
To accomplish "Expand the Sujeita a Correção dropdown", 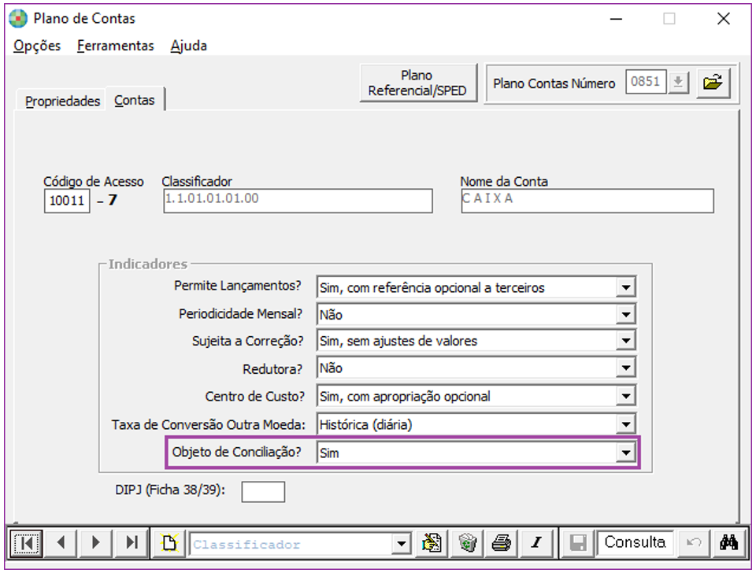I will coord(626,341).
